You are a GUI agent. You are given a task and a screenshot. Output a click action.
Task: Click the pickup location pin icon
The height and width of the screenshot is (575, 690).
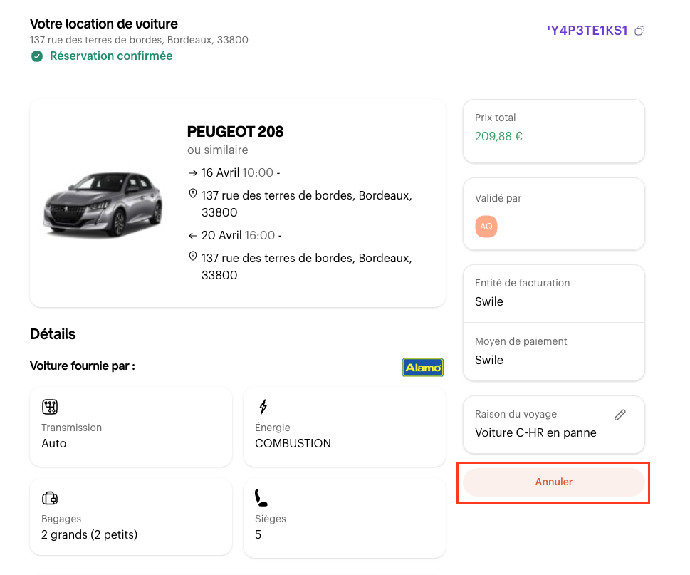[x=192, y=194]
